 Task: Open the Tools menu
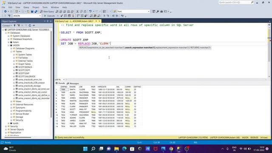pos(45,7)
